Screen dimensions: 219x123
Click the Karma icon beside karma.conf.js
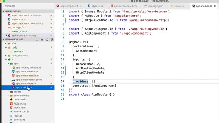coord(11,112)
